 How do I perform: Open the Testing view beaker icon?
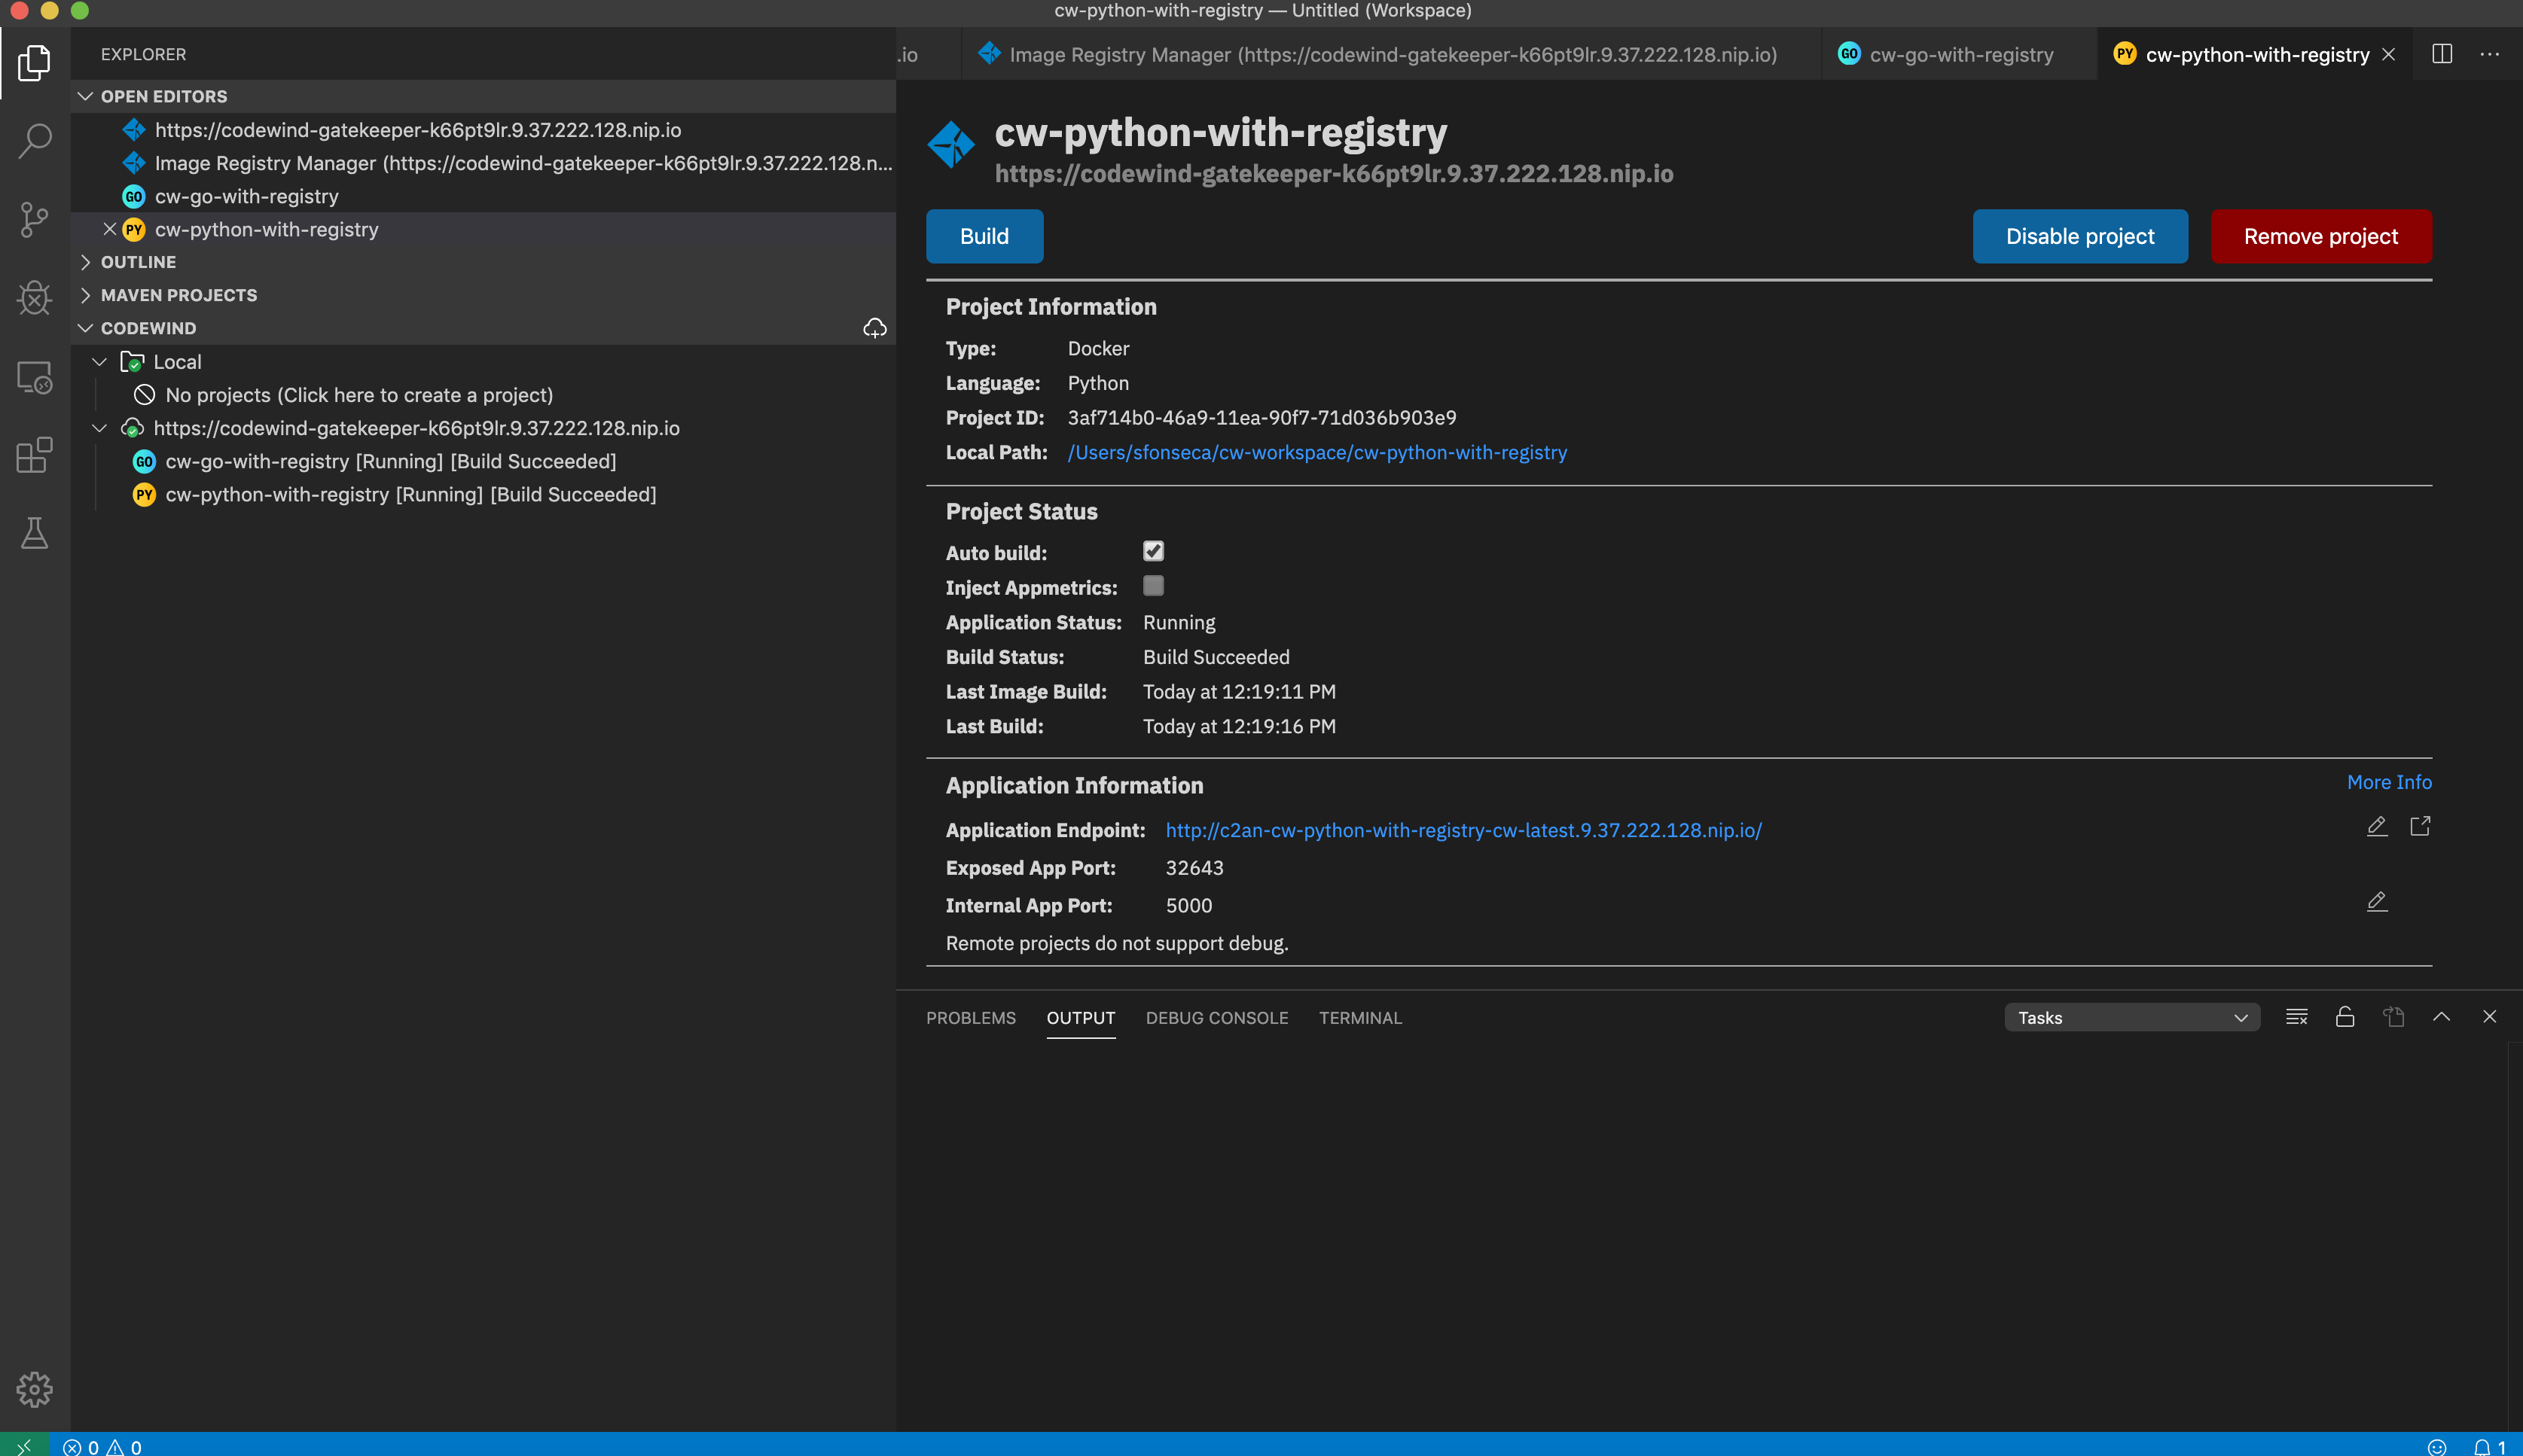tap(34, 533)
